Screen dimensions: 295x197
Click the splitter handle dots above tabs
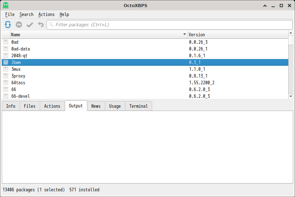tap(148, 99)
